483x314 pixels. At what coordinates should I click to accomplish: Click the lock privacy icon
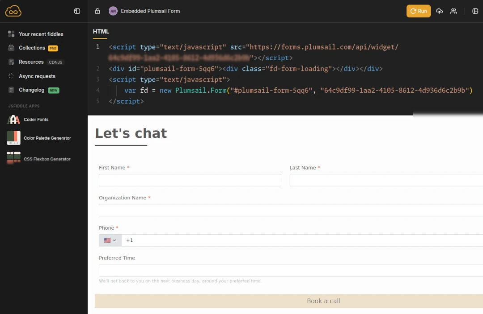97,11
